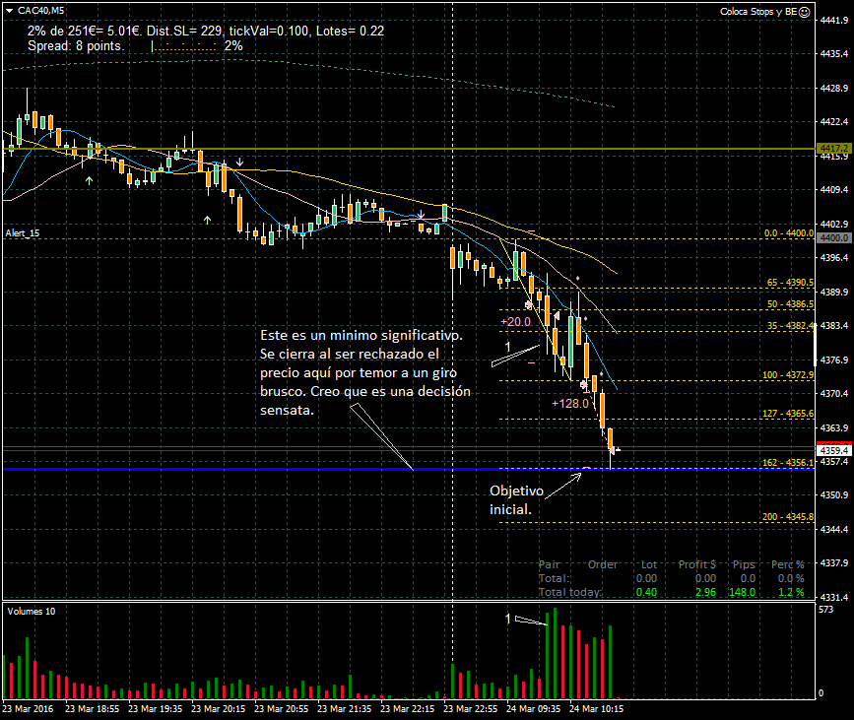Select the arrow labeled 1 in the Volumes panel

[532, 621]
